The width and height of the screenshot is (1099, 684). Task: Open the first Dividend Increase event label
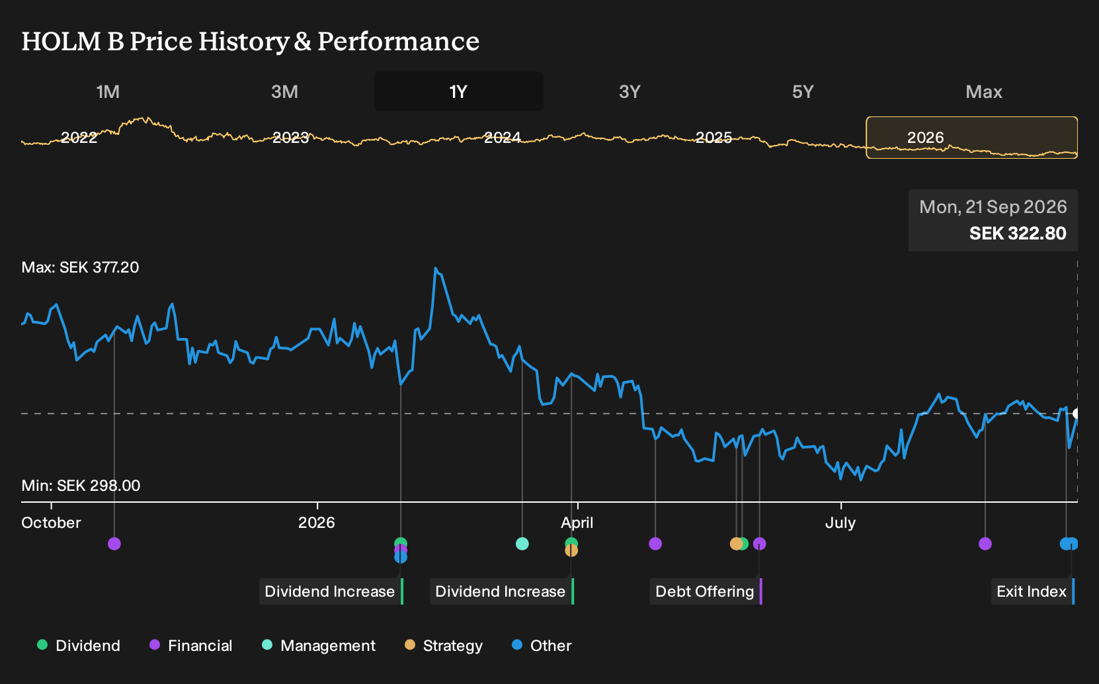coord(331,591)
